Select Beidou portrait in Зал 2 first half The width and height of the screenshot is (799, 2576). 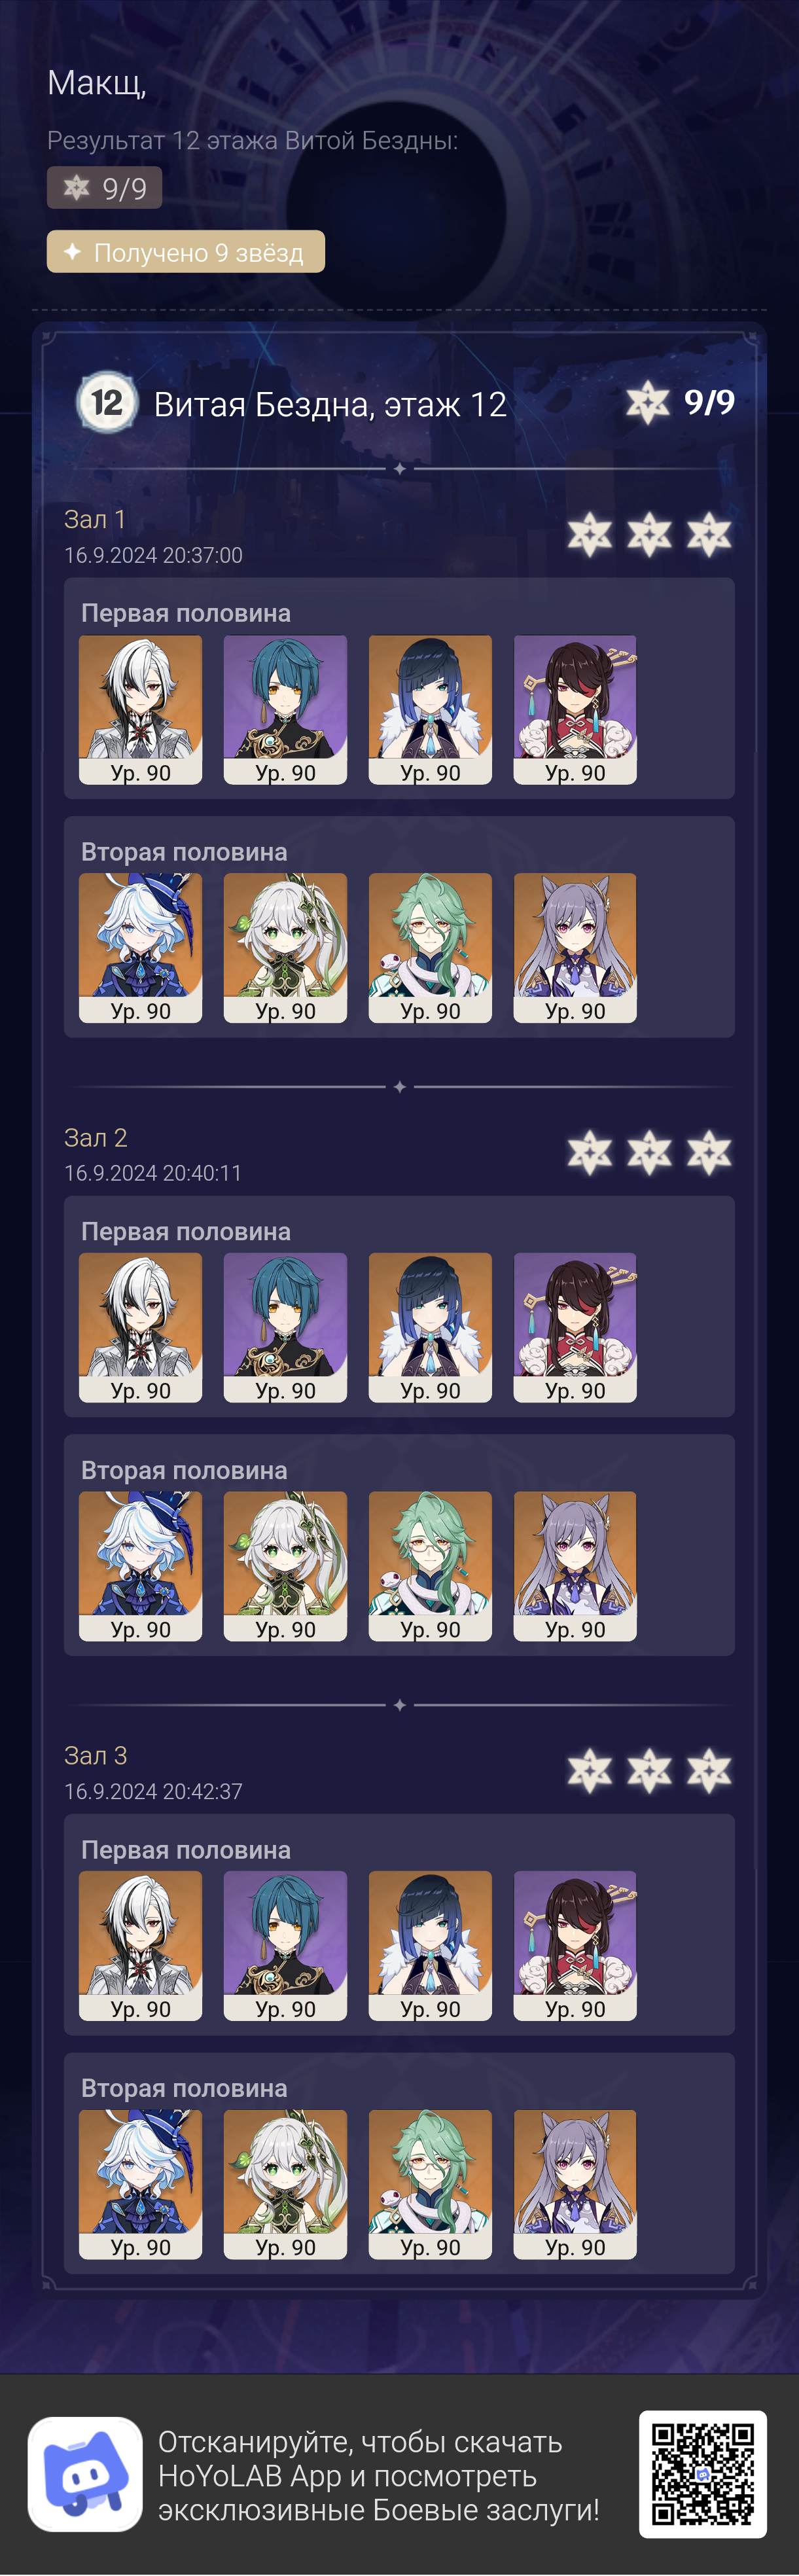575,1328
